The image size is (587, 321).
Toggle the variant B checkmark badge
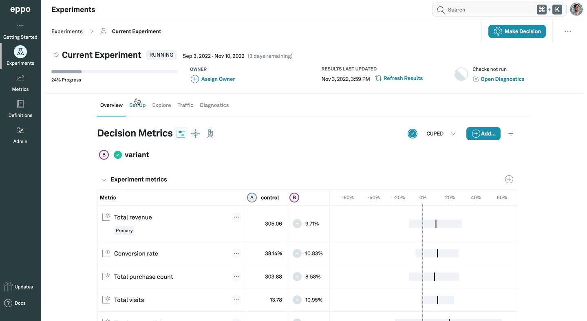point(117,154)
